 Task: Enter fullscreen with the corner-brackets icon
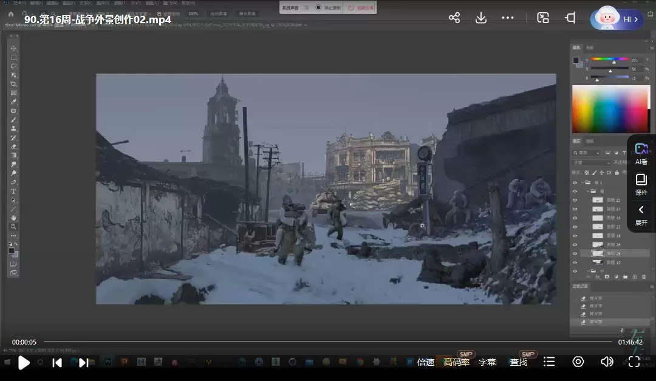point(634,362)
